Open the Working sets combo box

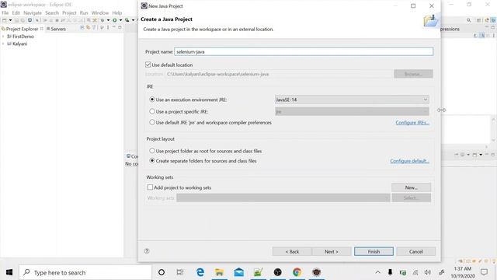pos(283,198)
